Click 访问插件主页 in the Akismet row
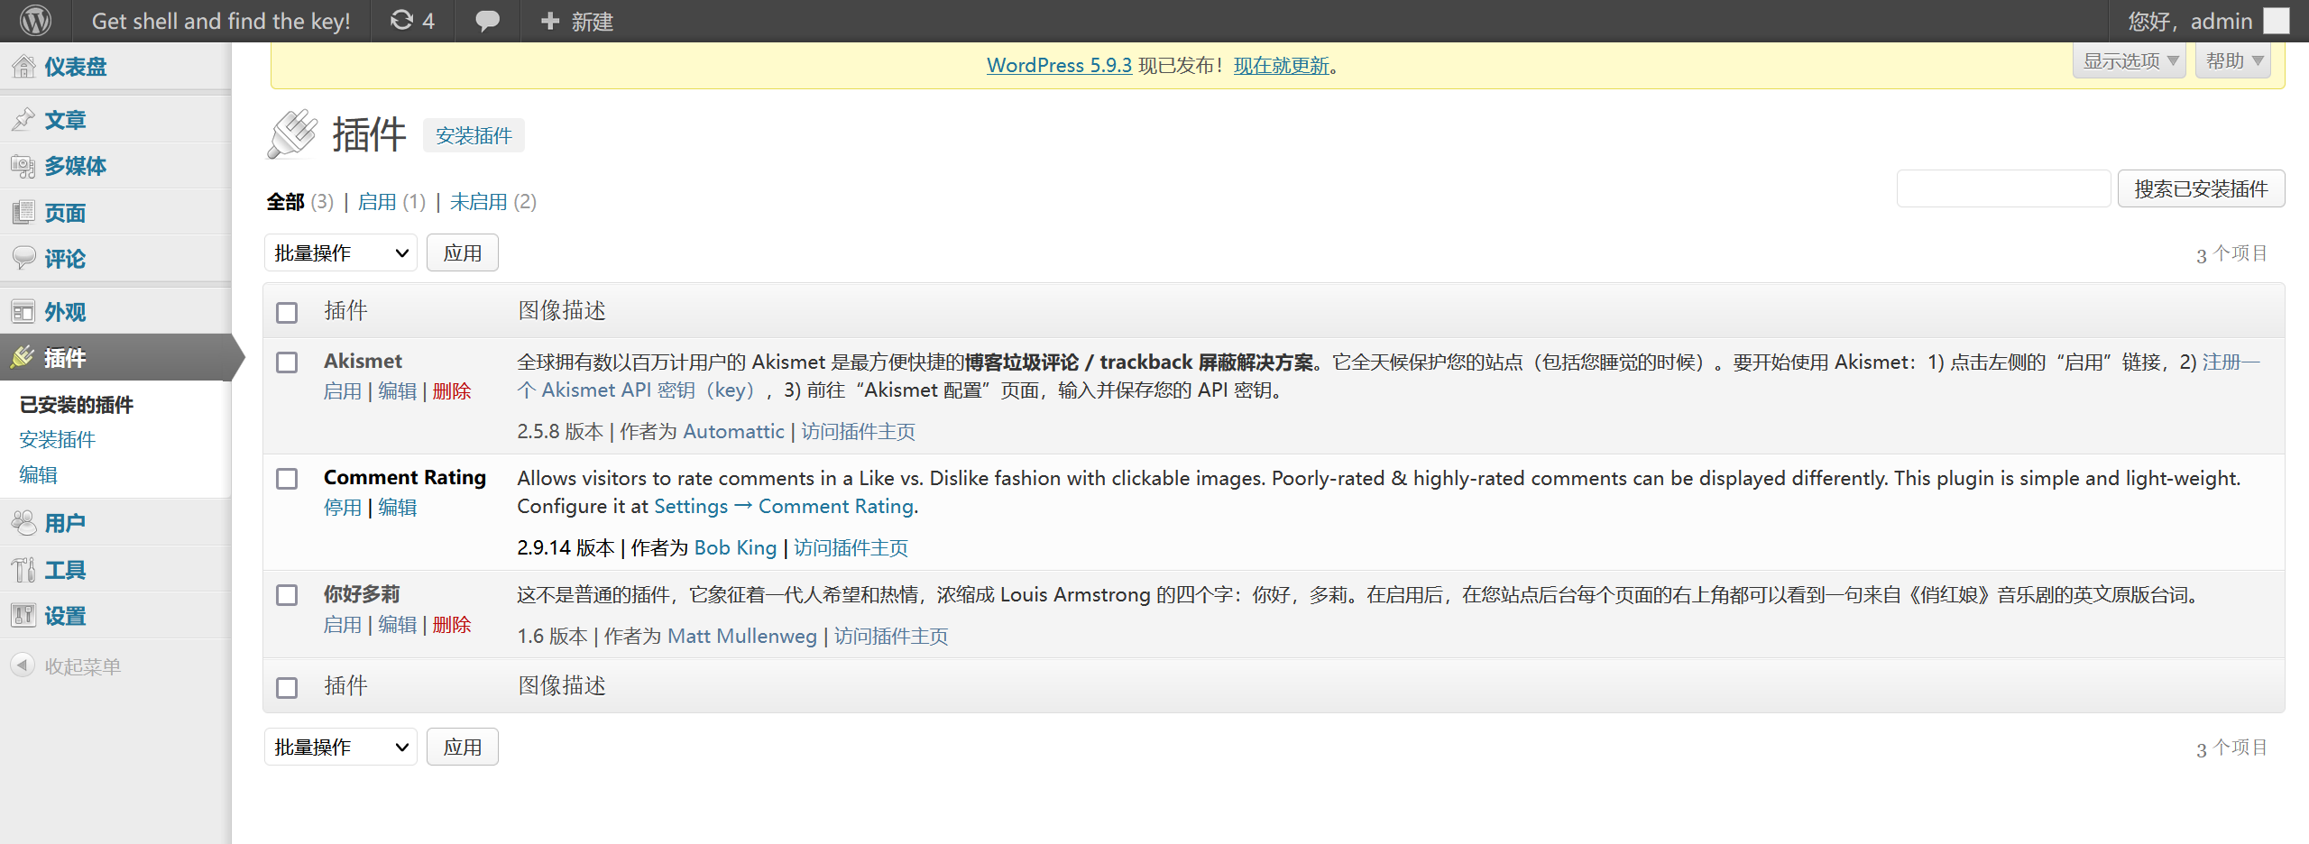Image resolution: width=2309 pixels, height=844 pixels. click(x=858, y=432)
